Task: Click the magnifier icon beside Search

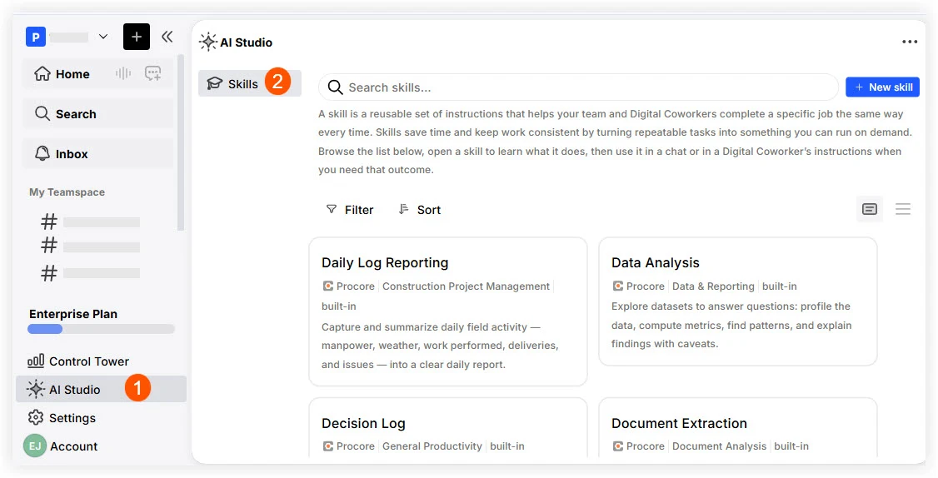Action: click(x=42, y=113)
